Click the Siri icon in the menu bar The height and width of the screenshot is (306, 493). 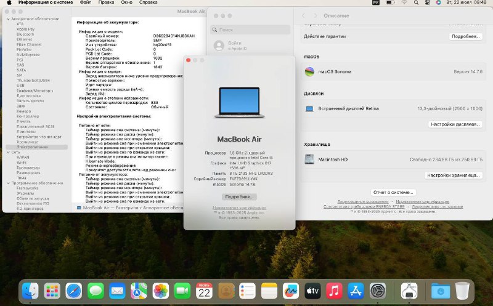pos(438,2)
